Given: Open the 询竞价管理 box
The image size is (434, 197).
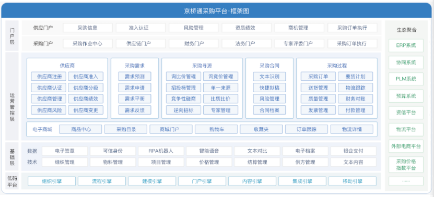Looking at the screenshot, I should [220, 76].
